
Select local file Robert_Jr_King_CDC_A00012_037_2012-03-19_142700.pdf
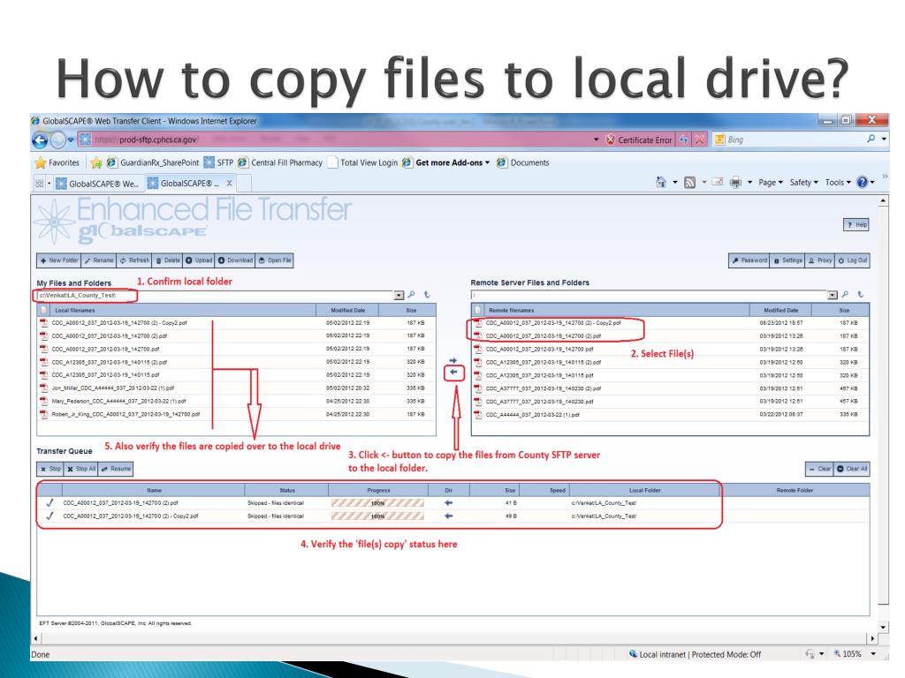tap(236, 414)
